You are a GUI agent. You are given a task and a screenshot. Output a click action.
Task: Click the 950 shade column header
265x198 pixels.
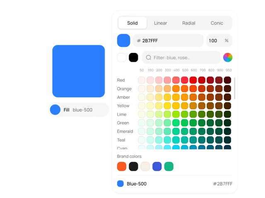click(229, 70)
